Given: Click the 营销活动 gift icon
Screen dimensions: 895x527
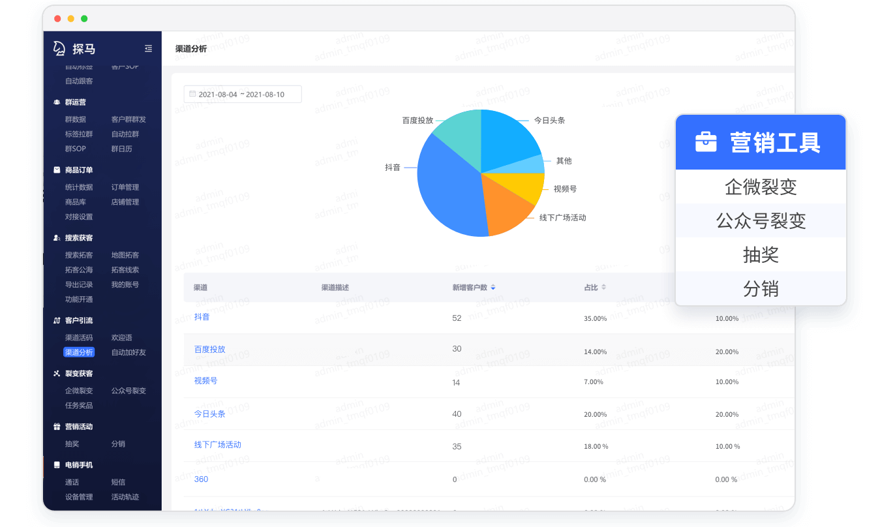Looking at the screenshot, I should tap(57, 427).
